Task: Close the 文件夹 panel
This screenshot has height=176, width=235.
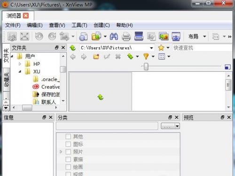Action: point(63,47)
